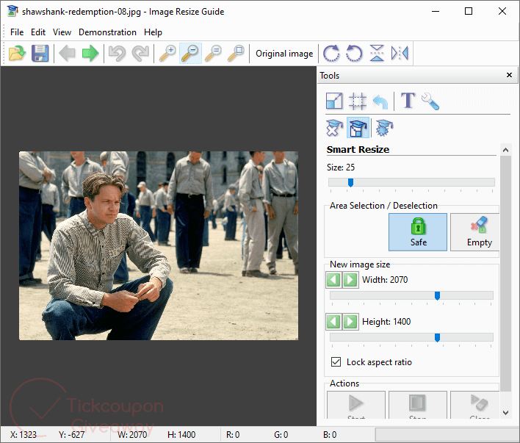
Task: Open the wrench options tool
Action: coord(430,101)
